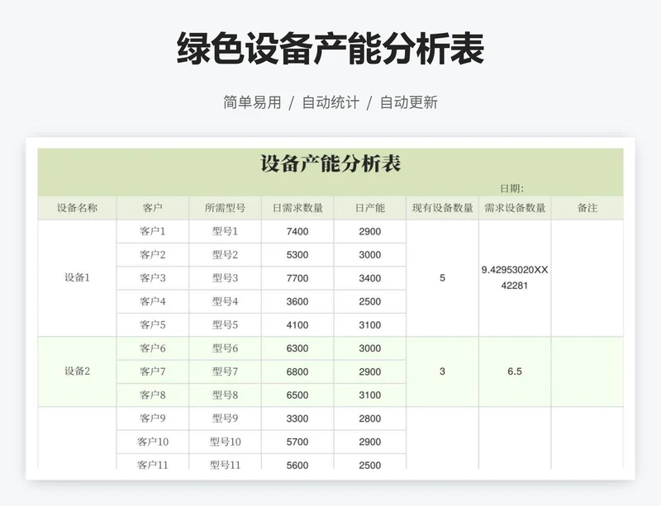Click 客户8's daily capacity 3100
661x506 pixels.
click(370, 395)
